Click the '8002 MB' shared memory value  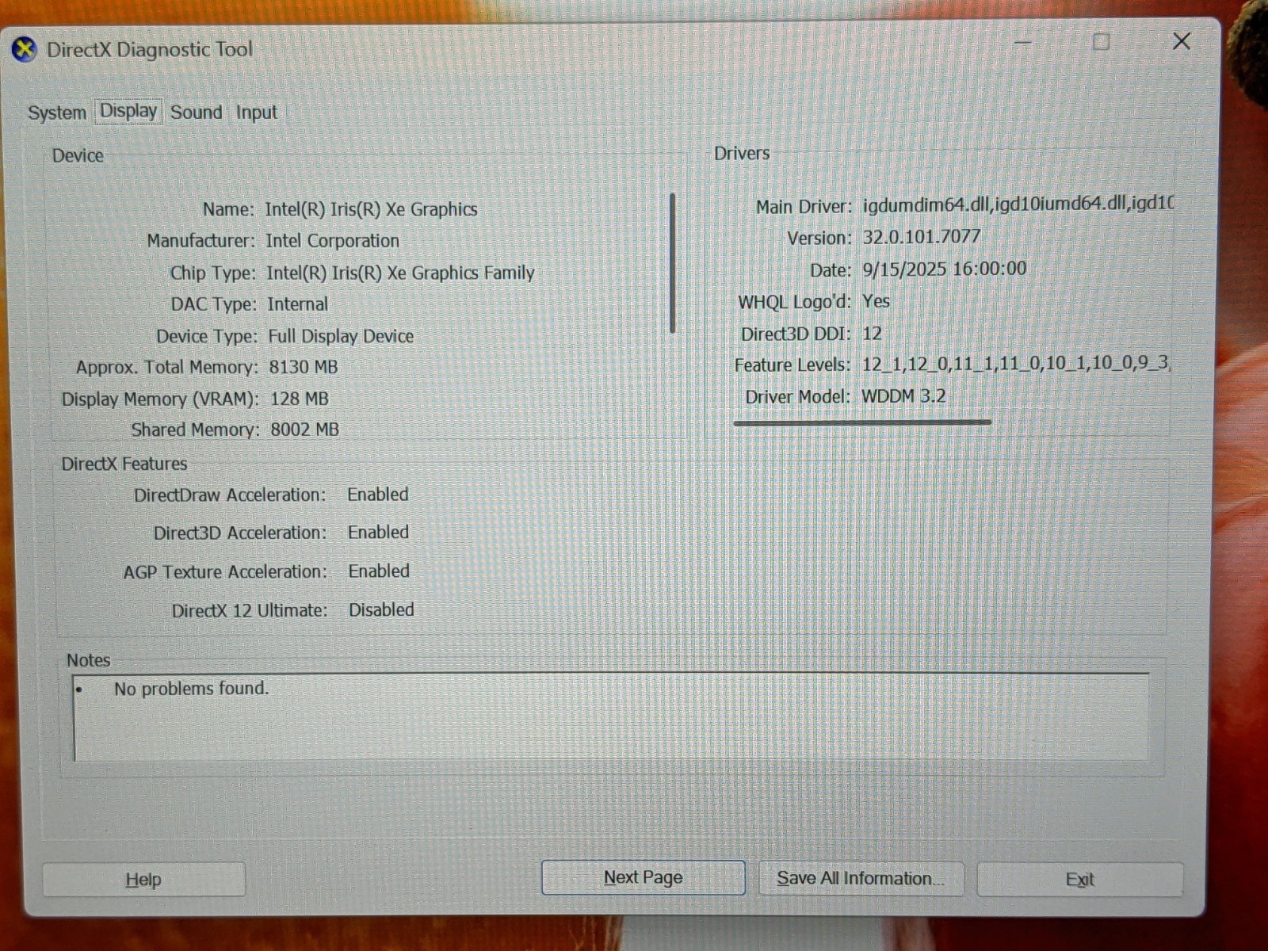(305, 430)
